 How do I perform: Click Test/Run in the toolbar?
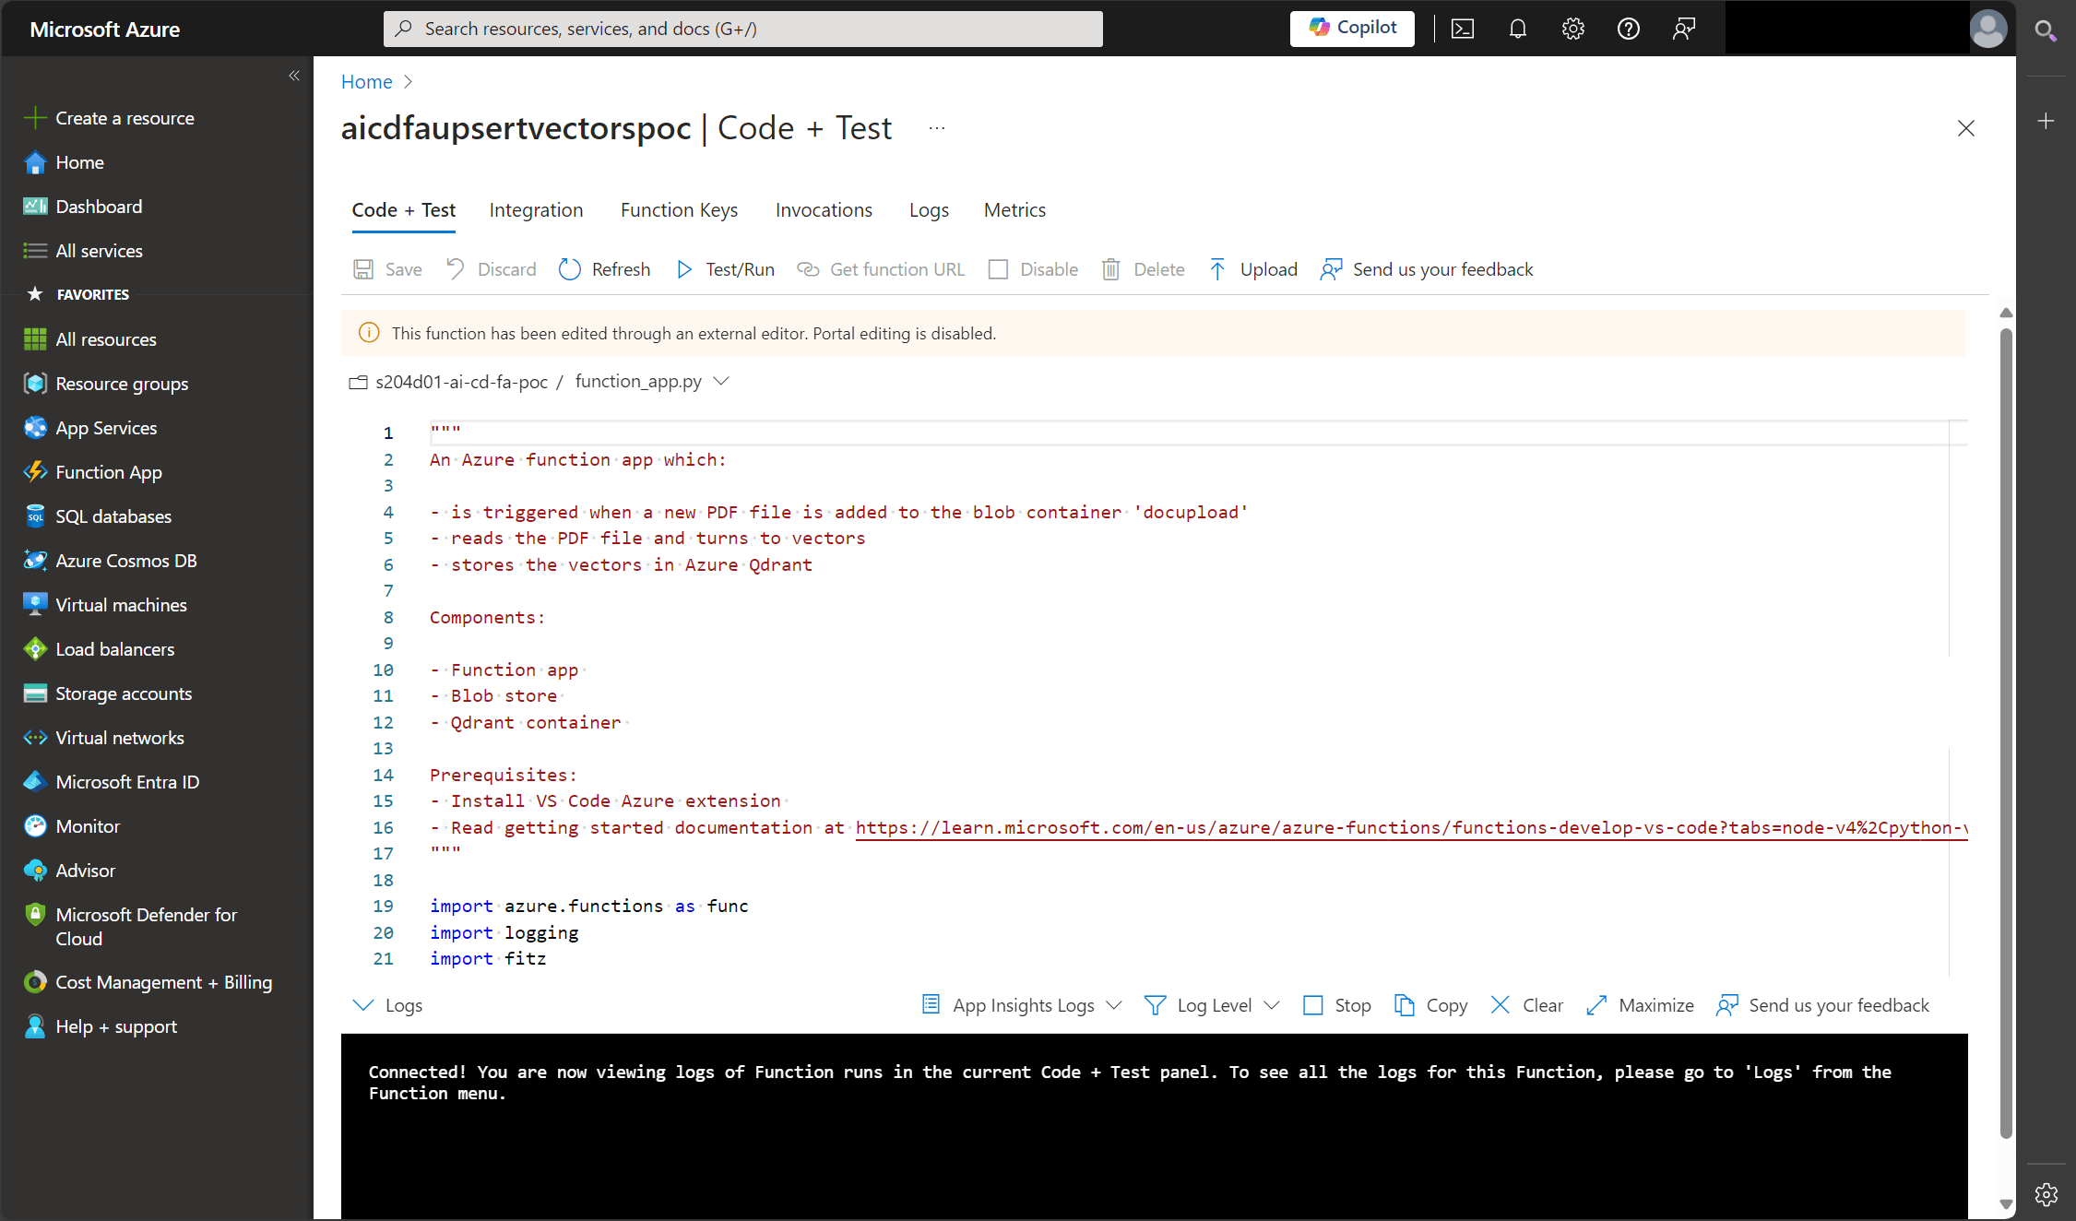725,269
